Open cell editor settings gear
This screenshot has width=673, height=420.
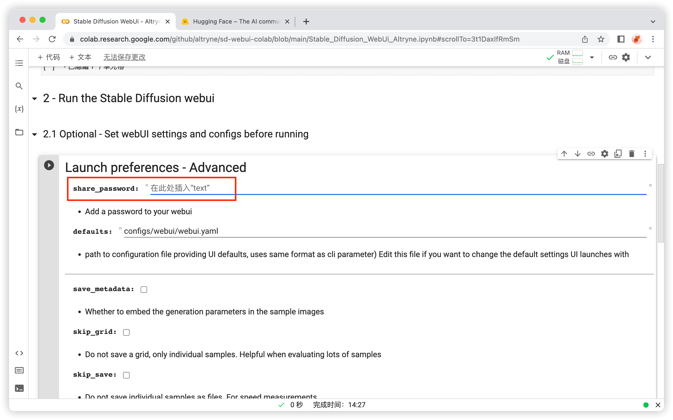(604, 154)
